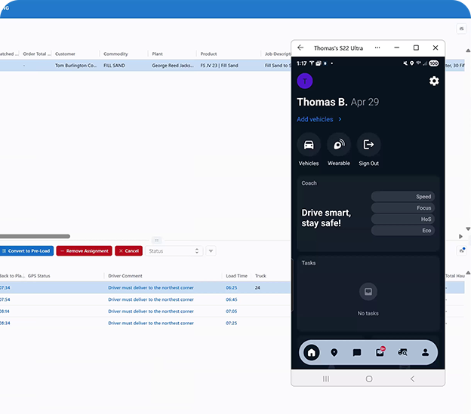Click FILL SAND commodity cell
This screenshot has width=471, height=414.
pos(114,66)
